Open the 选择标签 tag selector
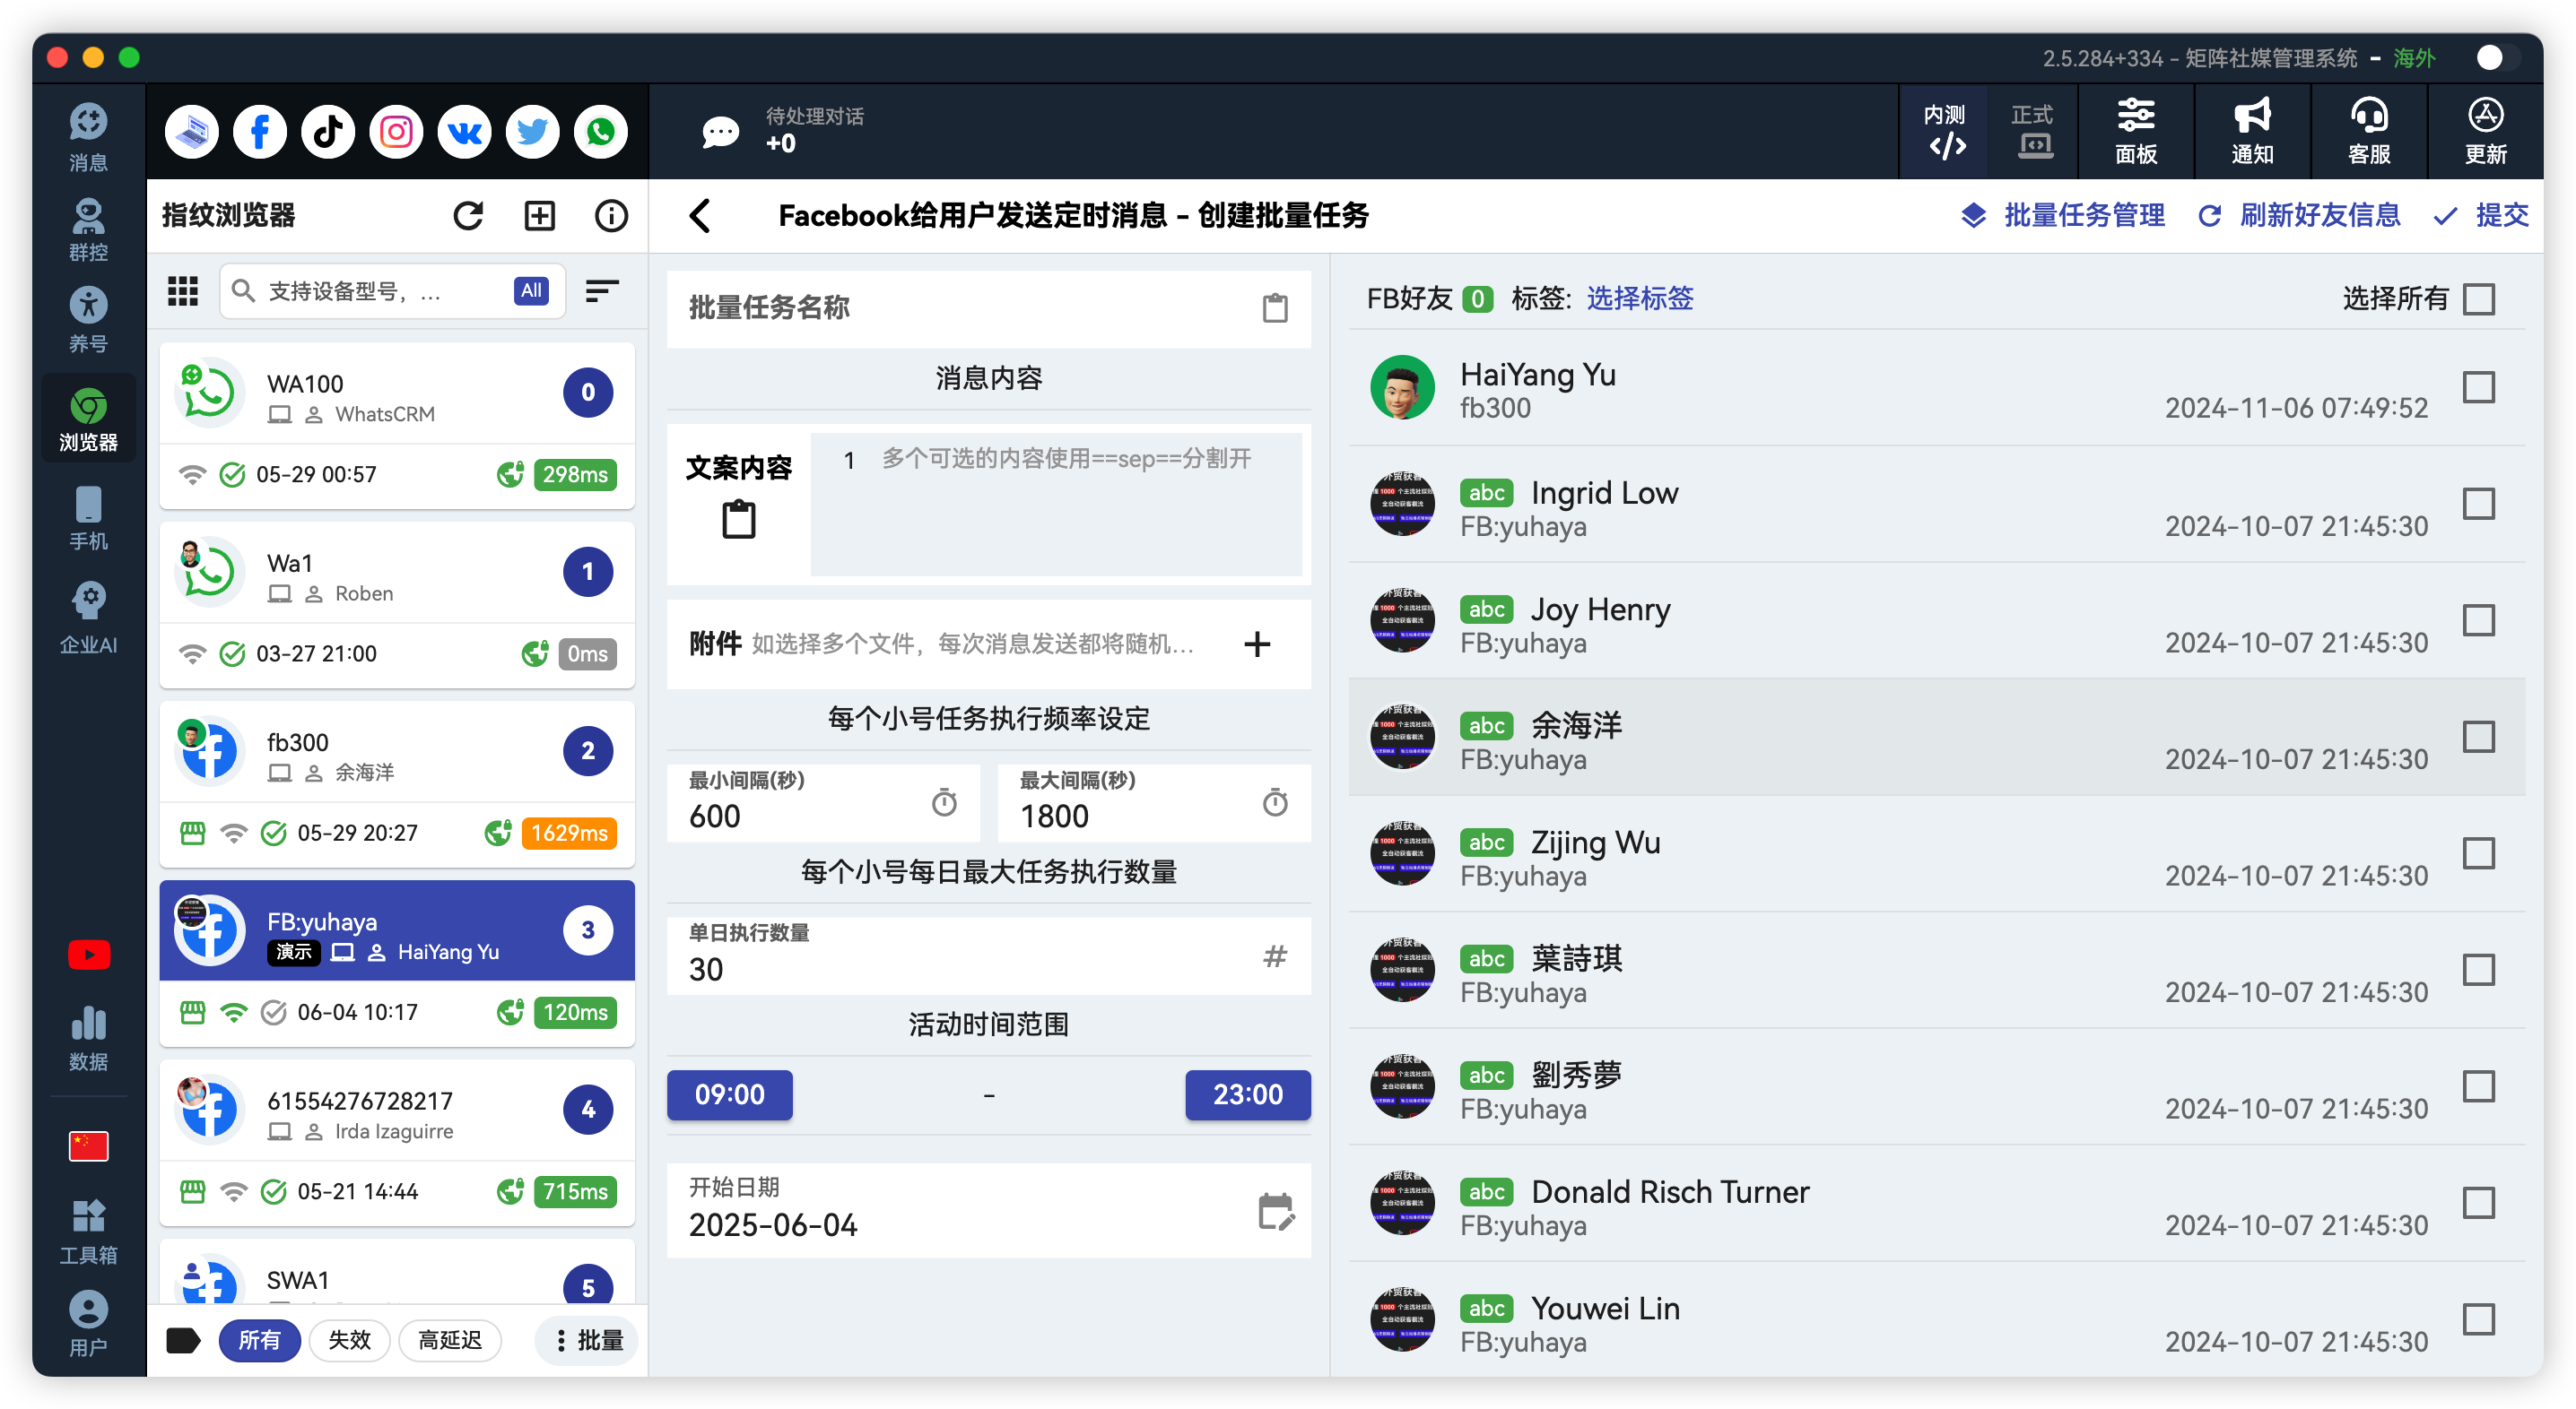The width and height of the screenshot is (2576, 1409). tap(1640, 298)
